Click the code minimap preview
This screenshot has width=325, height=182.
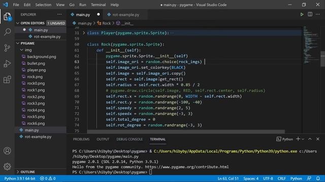(311, 45)
